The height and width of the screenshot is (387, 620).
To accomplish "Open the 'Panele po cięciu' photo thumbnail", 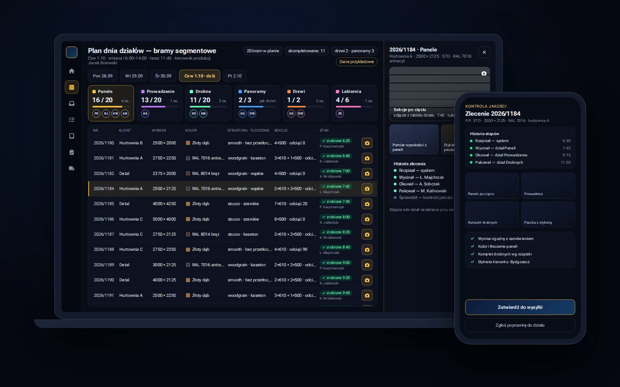I will click(492, 186).
